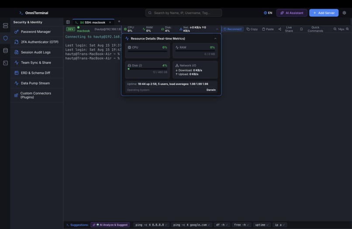352x229 pixels.
Task: Click the macbook connection status label
Action: tap(83, 29)
